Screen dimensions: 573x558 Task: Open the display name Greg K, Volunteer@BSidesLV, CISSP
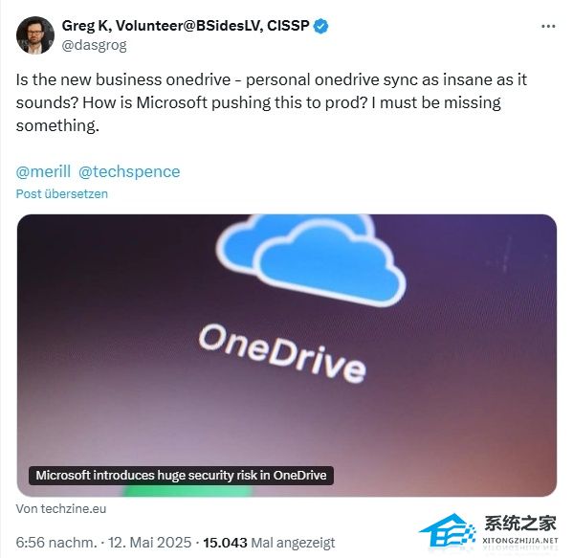(186, 26)
